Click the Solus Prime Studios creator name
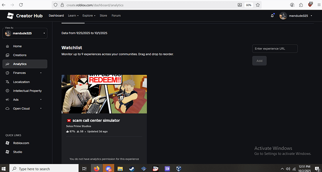The width and height of the screenshot is (322, 172). (x=78, y=126)
